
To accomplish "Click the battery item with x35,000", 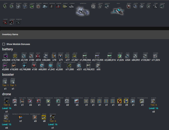I will [x=6, y=56].
